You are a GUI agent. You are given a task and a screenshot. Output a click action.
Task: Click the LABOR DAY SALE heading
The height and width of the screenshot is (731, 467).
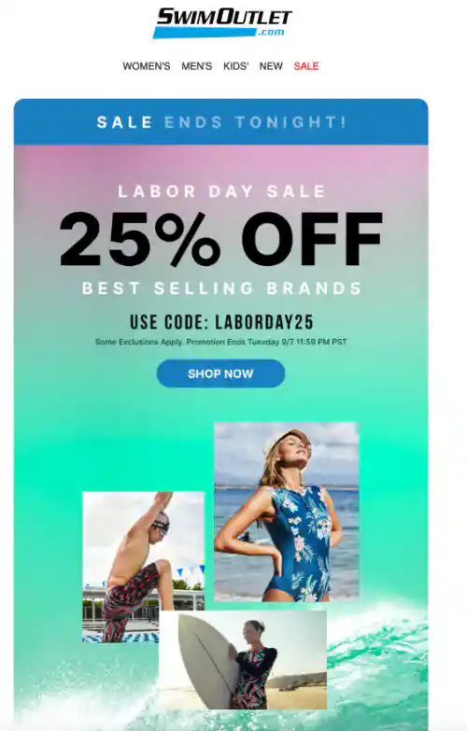(221, 191)
